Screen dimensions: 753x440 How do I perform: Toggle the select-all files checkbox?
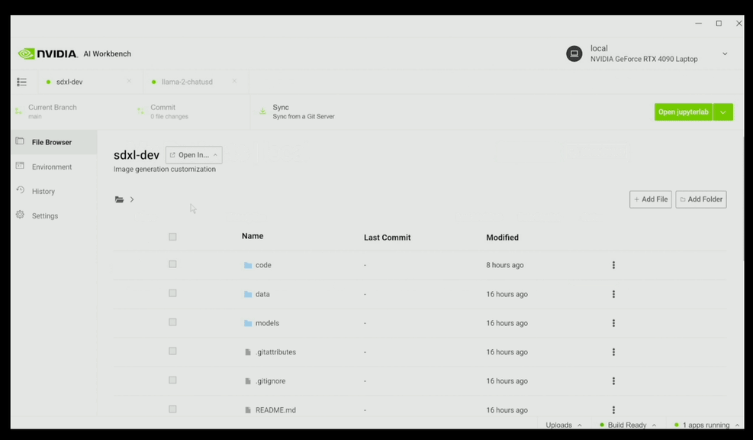tap(172, 237)
